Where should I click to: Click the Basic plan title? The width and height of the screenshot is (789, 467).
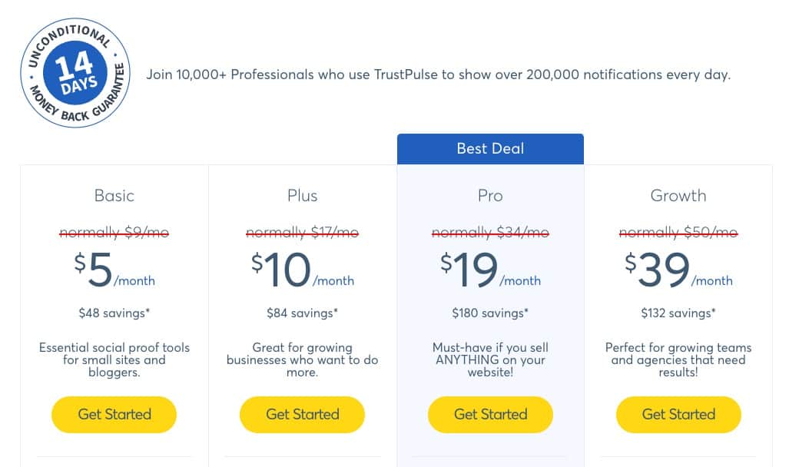point(114,195)
